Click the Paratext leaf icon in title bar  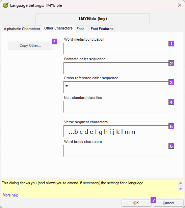click(x=6, y=5)
